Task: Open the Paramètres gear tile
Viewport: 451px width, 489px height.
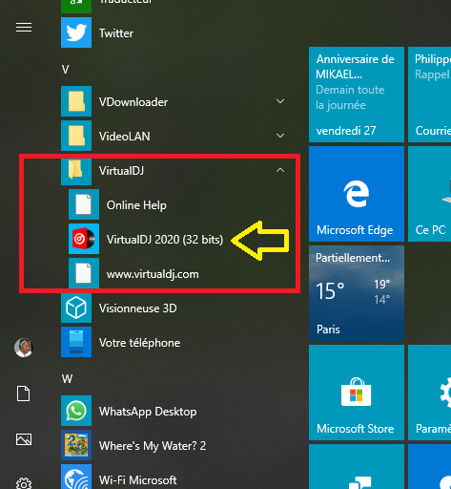Action: coord(429,393)
